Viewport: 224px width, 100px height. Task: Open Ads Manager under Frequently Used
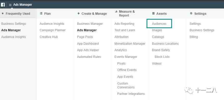(11, 30)
